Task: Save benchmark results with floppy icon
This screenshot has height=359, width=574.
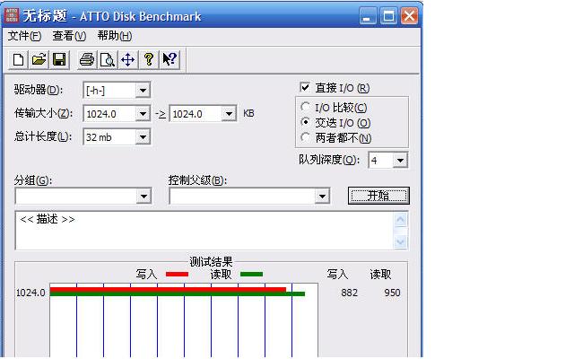Action: pyautogui.click(x=59, y=59)
